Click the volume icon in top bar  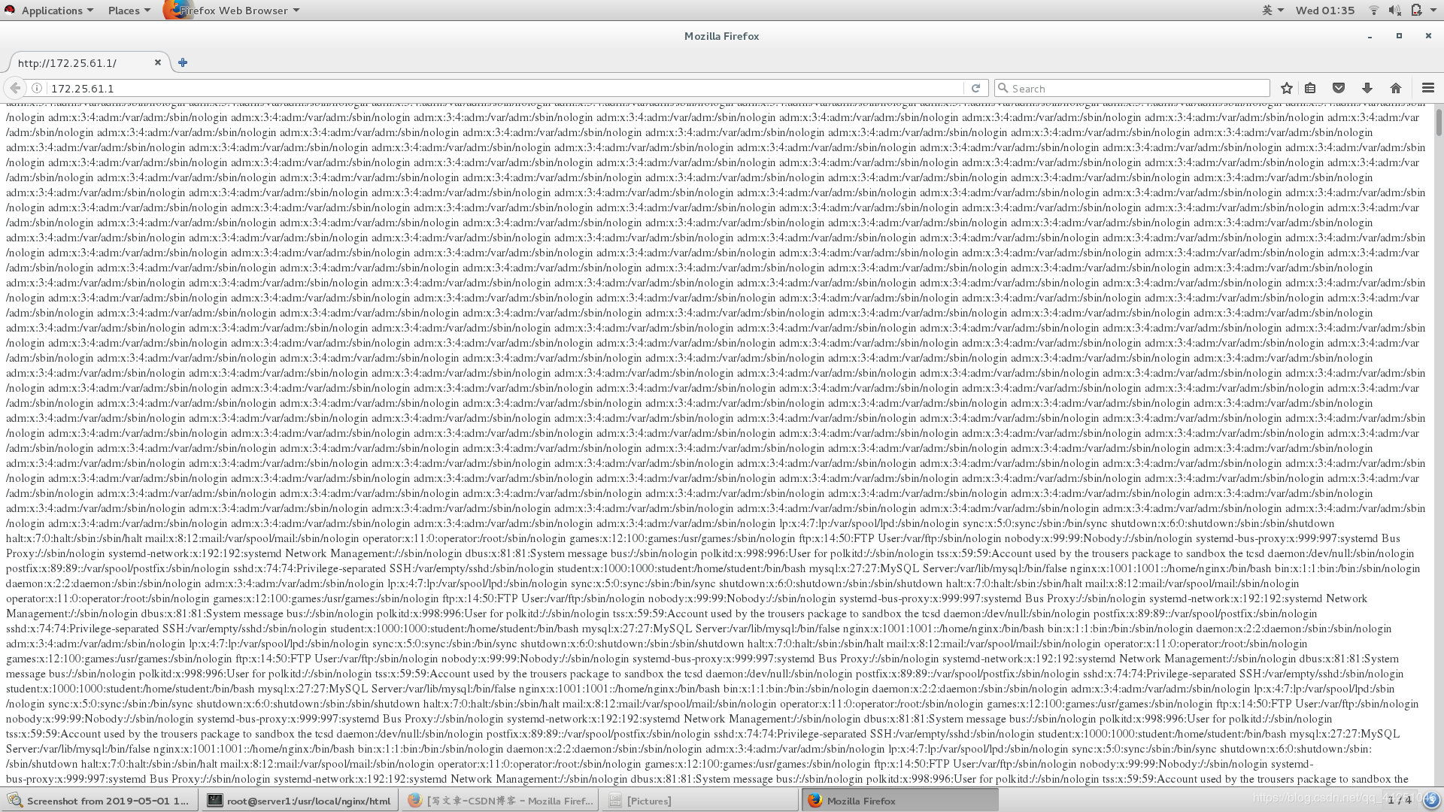click(1394, 11)
